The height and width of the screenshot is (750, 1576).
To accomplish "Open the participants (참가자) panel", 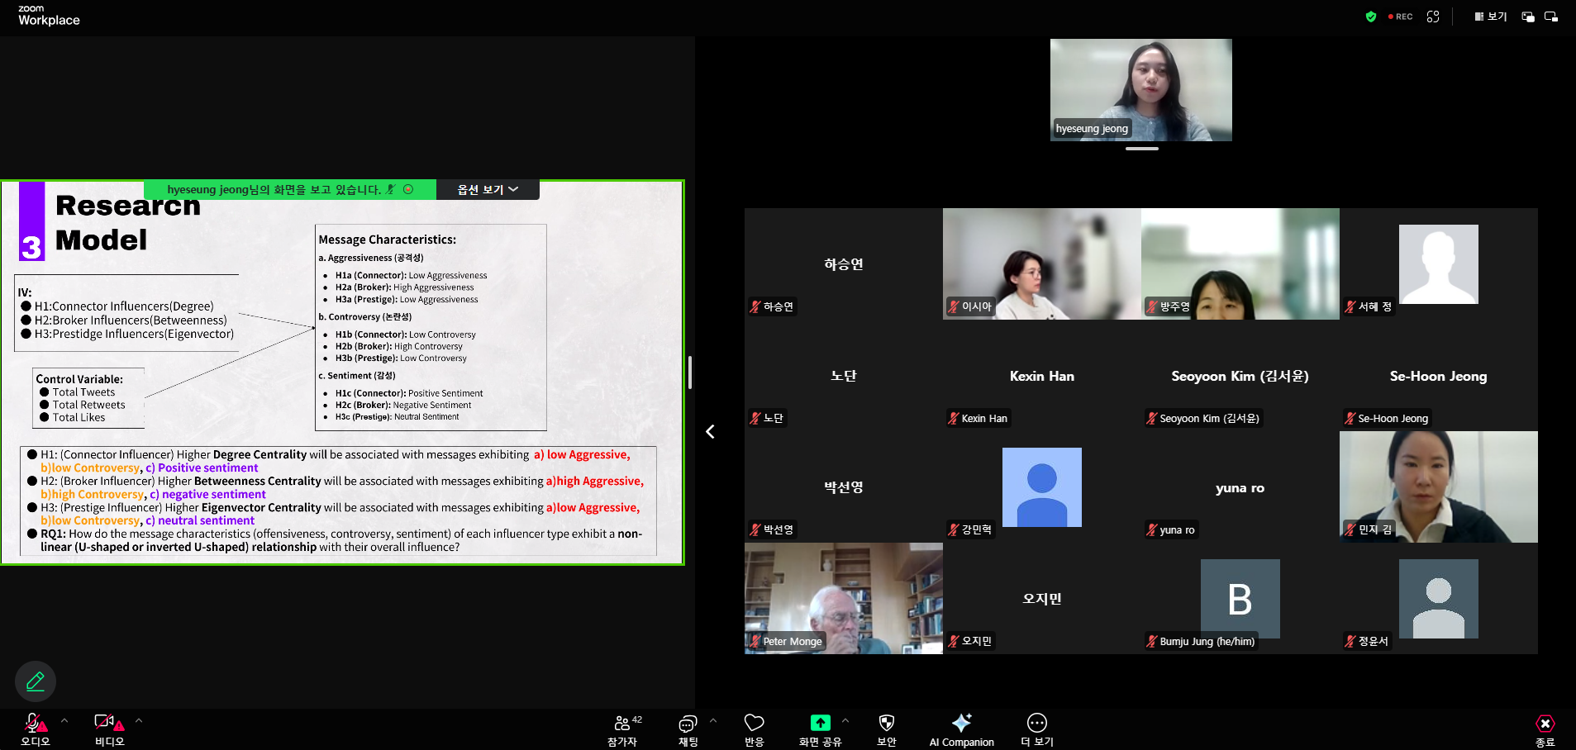I will pyautogui.click(x=622, y=730).
